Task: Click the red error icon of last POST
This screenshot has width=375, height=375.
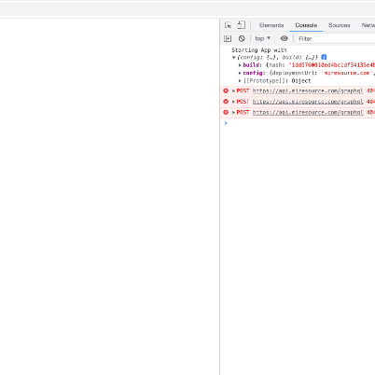Action: coord(226,112)
